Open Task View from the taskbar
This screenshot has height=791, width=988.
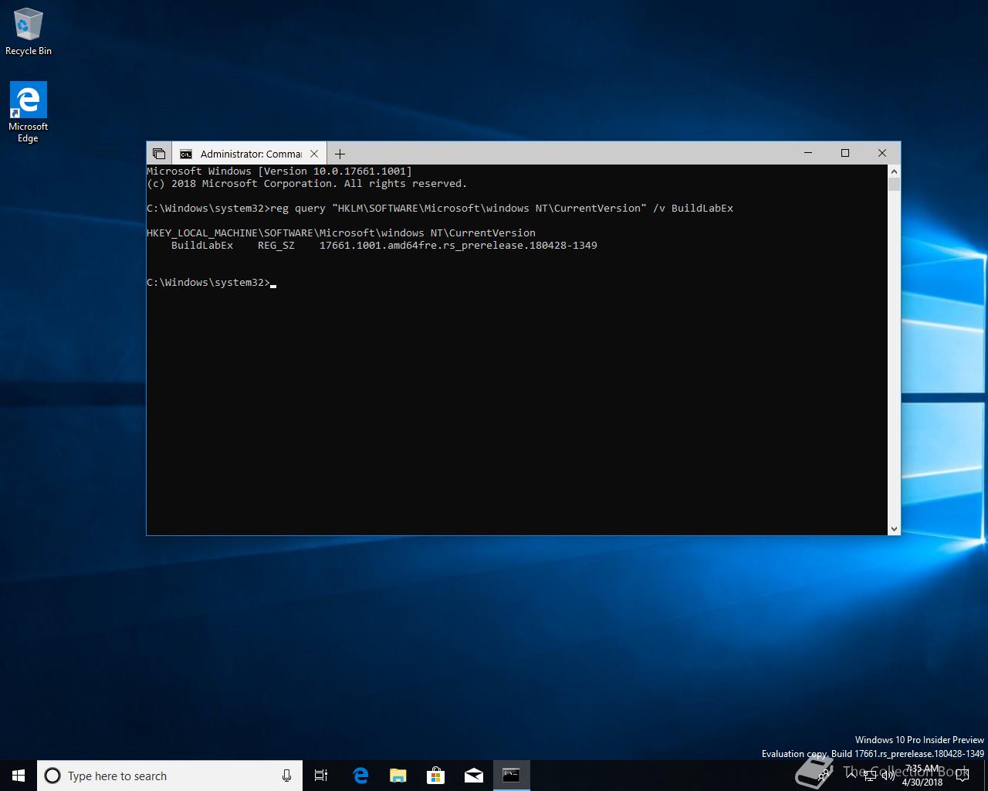pyautogui.click(x=321, y=776)
